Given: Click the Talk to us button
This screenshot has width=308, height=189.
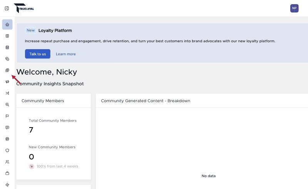Looking at the screenshot, I should 37,54.
